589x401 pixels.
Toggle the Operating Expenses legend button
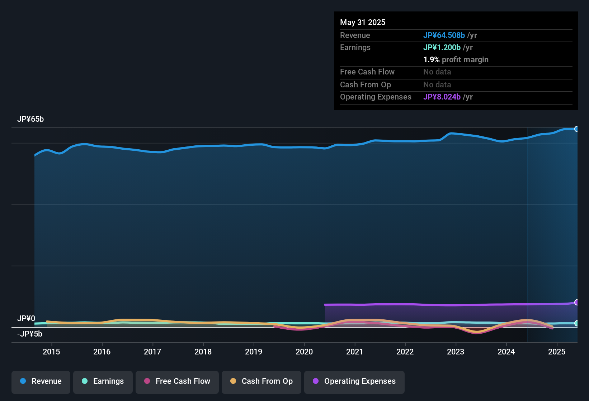point(354,382)
